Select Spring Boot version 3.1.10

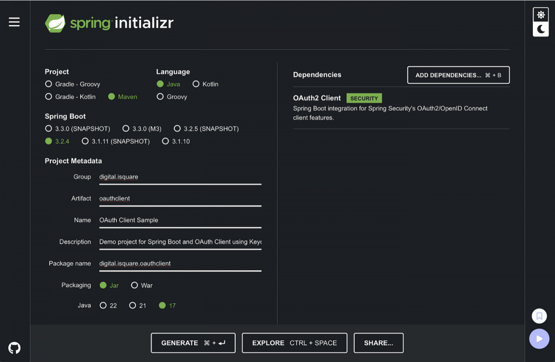166,141
